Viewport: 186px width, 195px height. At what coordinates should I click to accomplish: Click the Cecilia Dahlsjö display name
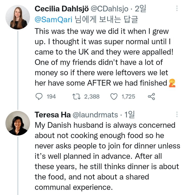[61, 9]
